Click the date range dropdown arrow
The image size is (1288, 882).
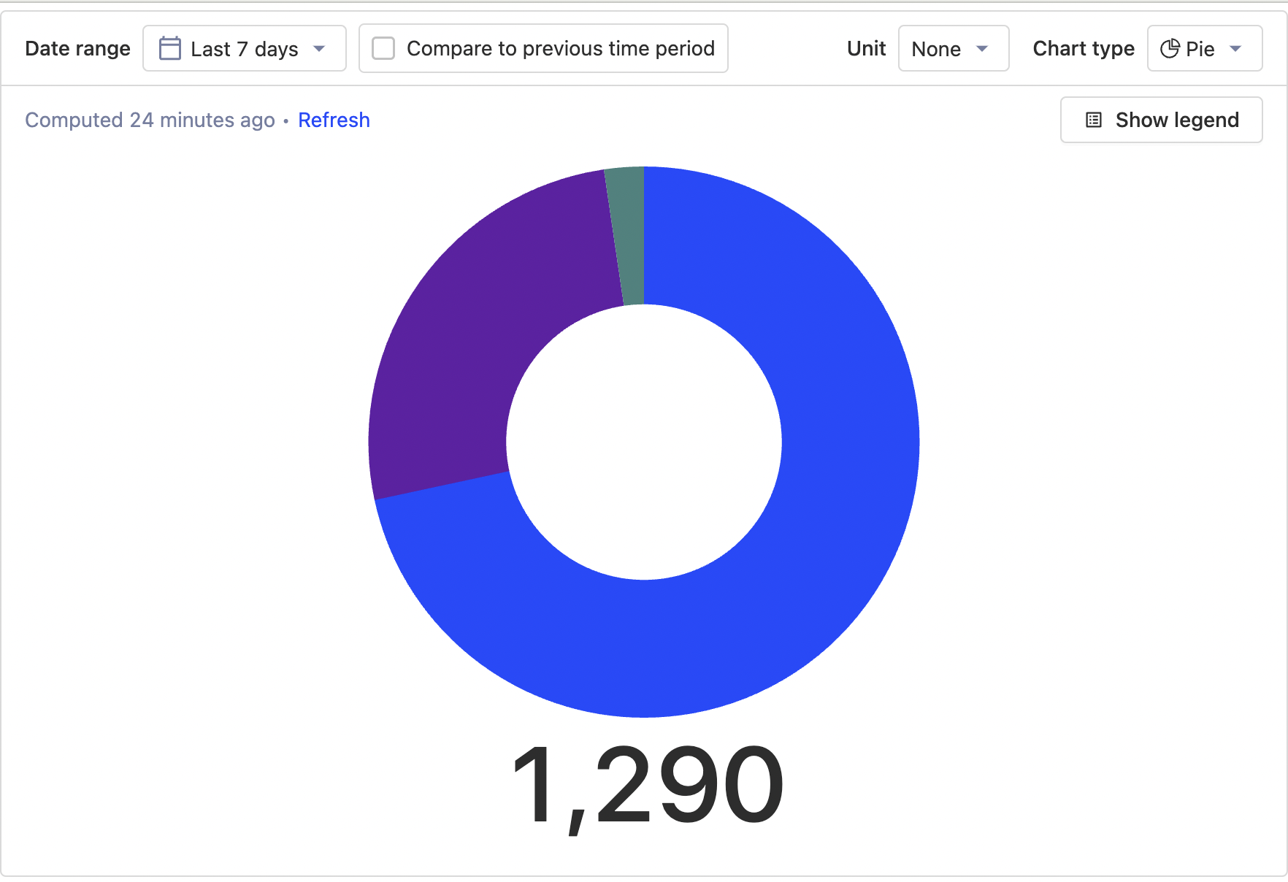[x=319, y=49]
